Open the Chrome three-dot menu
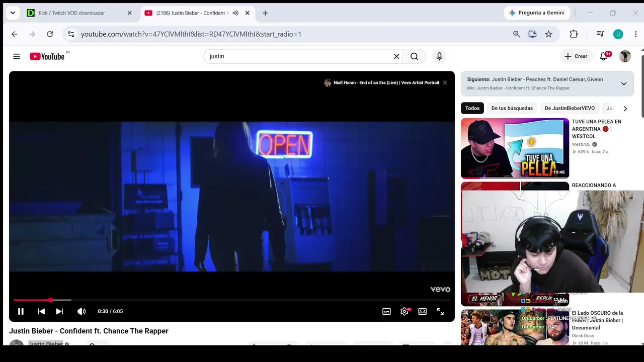Viewport: 644px width, 362px height. click(636, 34)
